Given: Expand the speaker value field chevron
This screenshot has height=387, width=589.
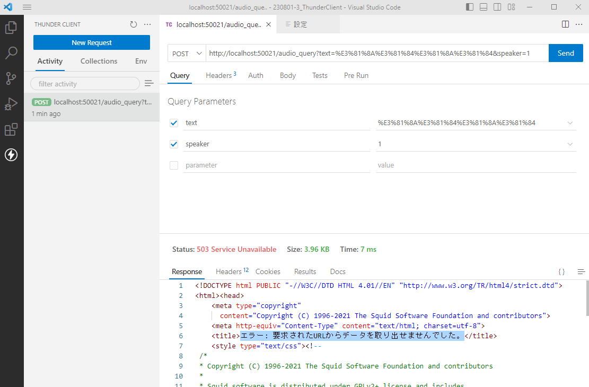Looking at the screenshot, I should coord(570,144).
